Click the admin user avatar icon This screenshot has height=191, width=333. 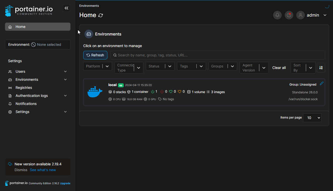(300, 15)
